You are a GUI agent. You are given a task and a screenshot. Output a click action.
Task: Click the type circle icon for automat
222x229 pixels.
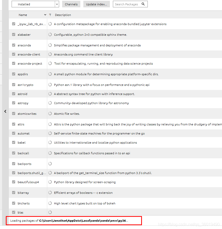[50, 133]
